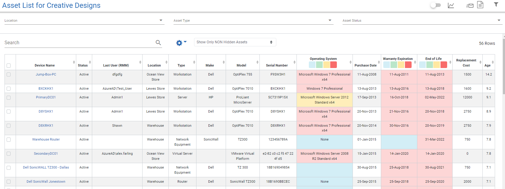Screen dimensions: 505x189
Task: Sort the table by Device Name
Action: 74,62
